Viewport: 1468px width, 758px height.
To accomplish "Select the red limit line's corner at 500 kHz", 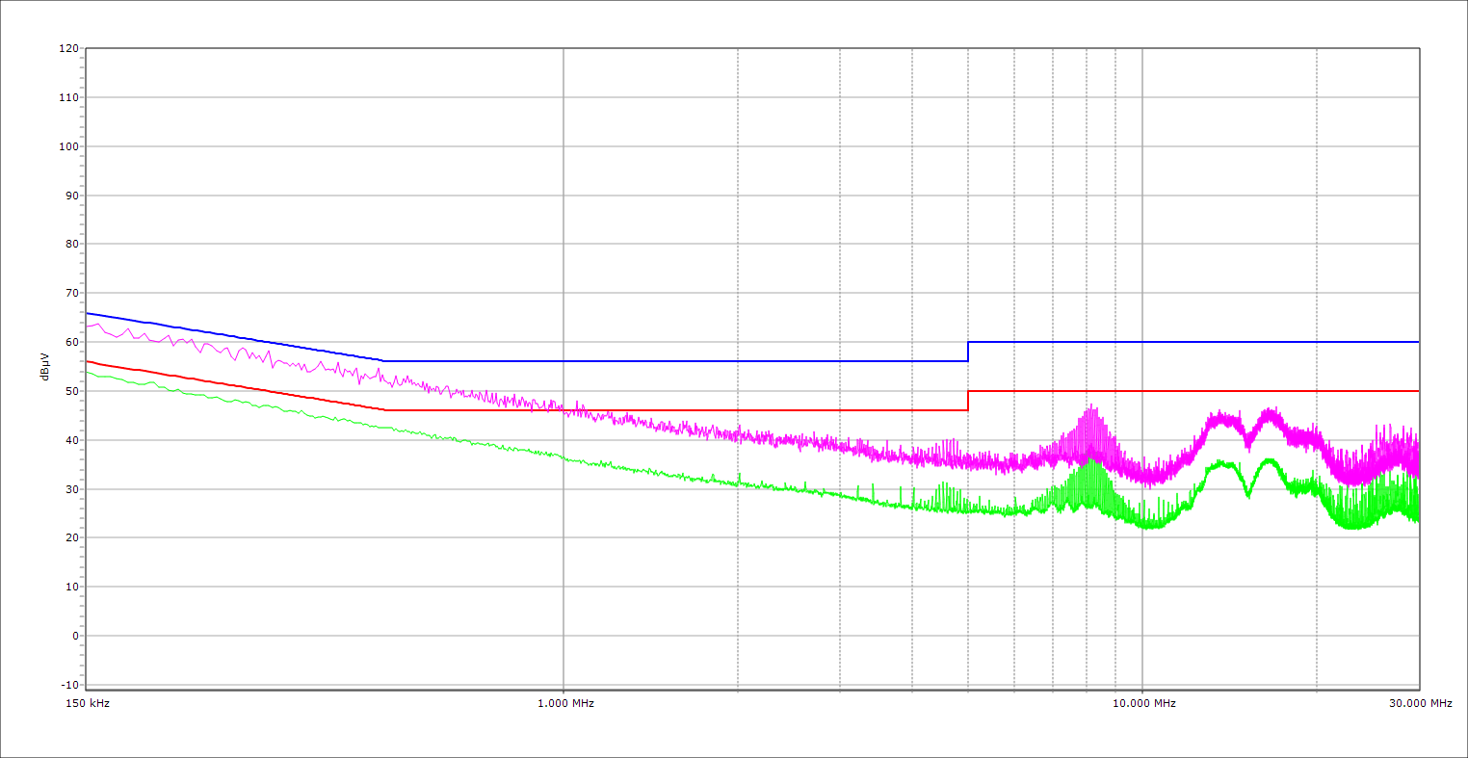I will tap(384, 410).
